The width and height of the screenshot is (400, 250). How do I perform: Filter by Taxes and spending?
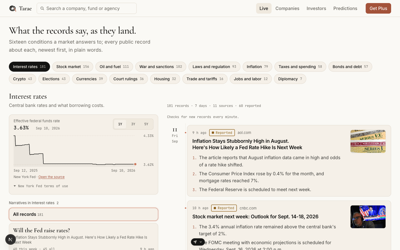click(x=300, y=67)
